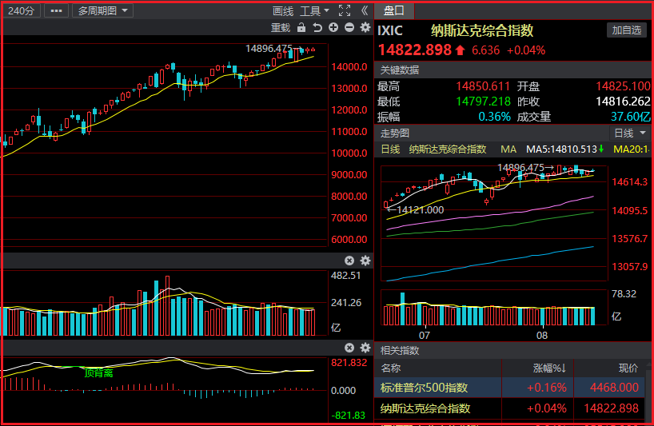Screen dimensions: 654x426
Task: Collapse panel with double chevron icon
Action: coord(365,10)
